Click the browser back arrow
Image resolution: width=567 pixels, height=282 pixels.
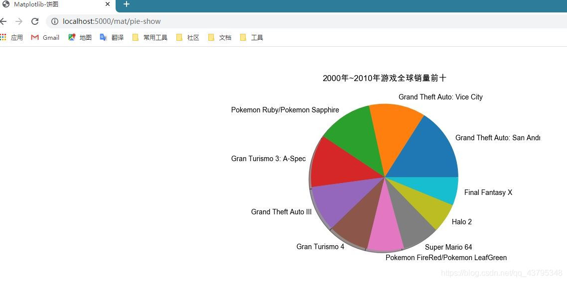(3, 21)
